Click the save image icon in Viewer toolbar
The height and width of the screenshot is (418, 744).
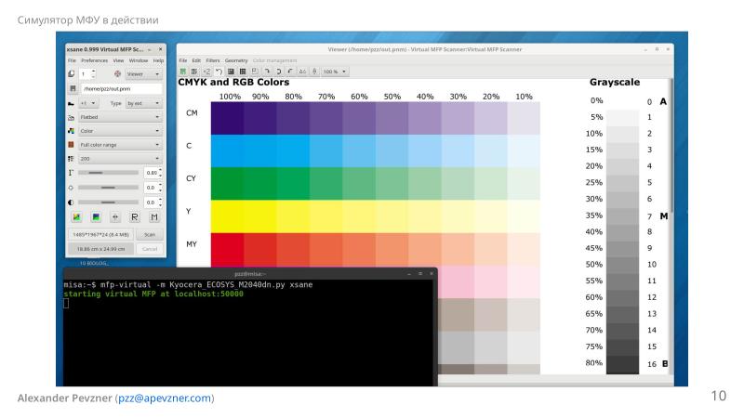click(183, 72)
